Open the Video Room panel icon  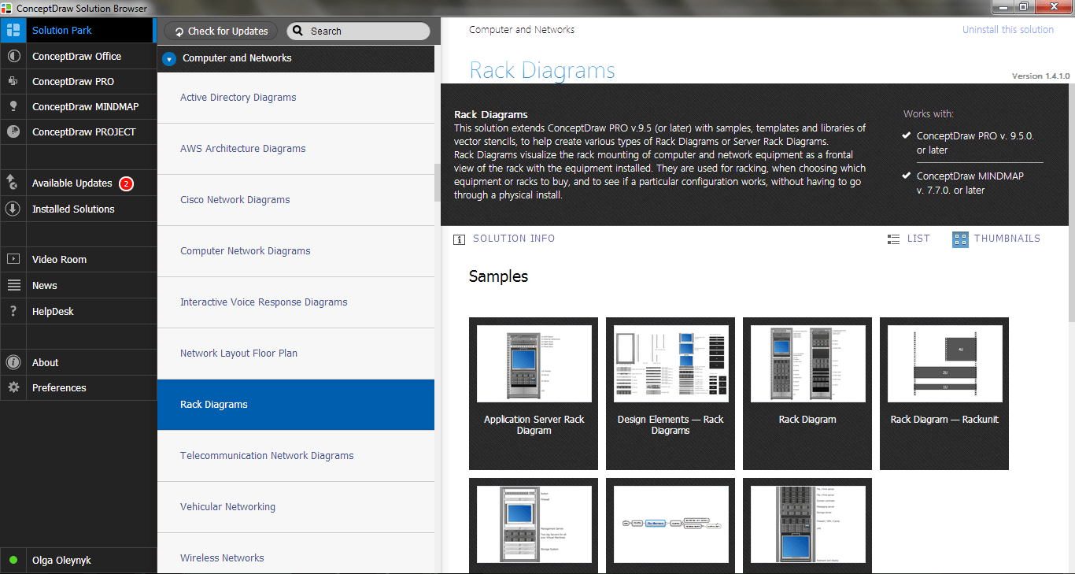tap(13, 259)
